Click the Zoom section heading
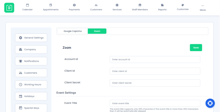The height and width of the screenshot is (112, 220). 67,48
